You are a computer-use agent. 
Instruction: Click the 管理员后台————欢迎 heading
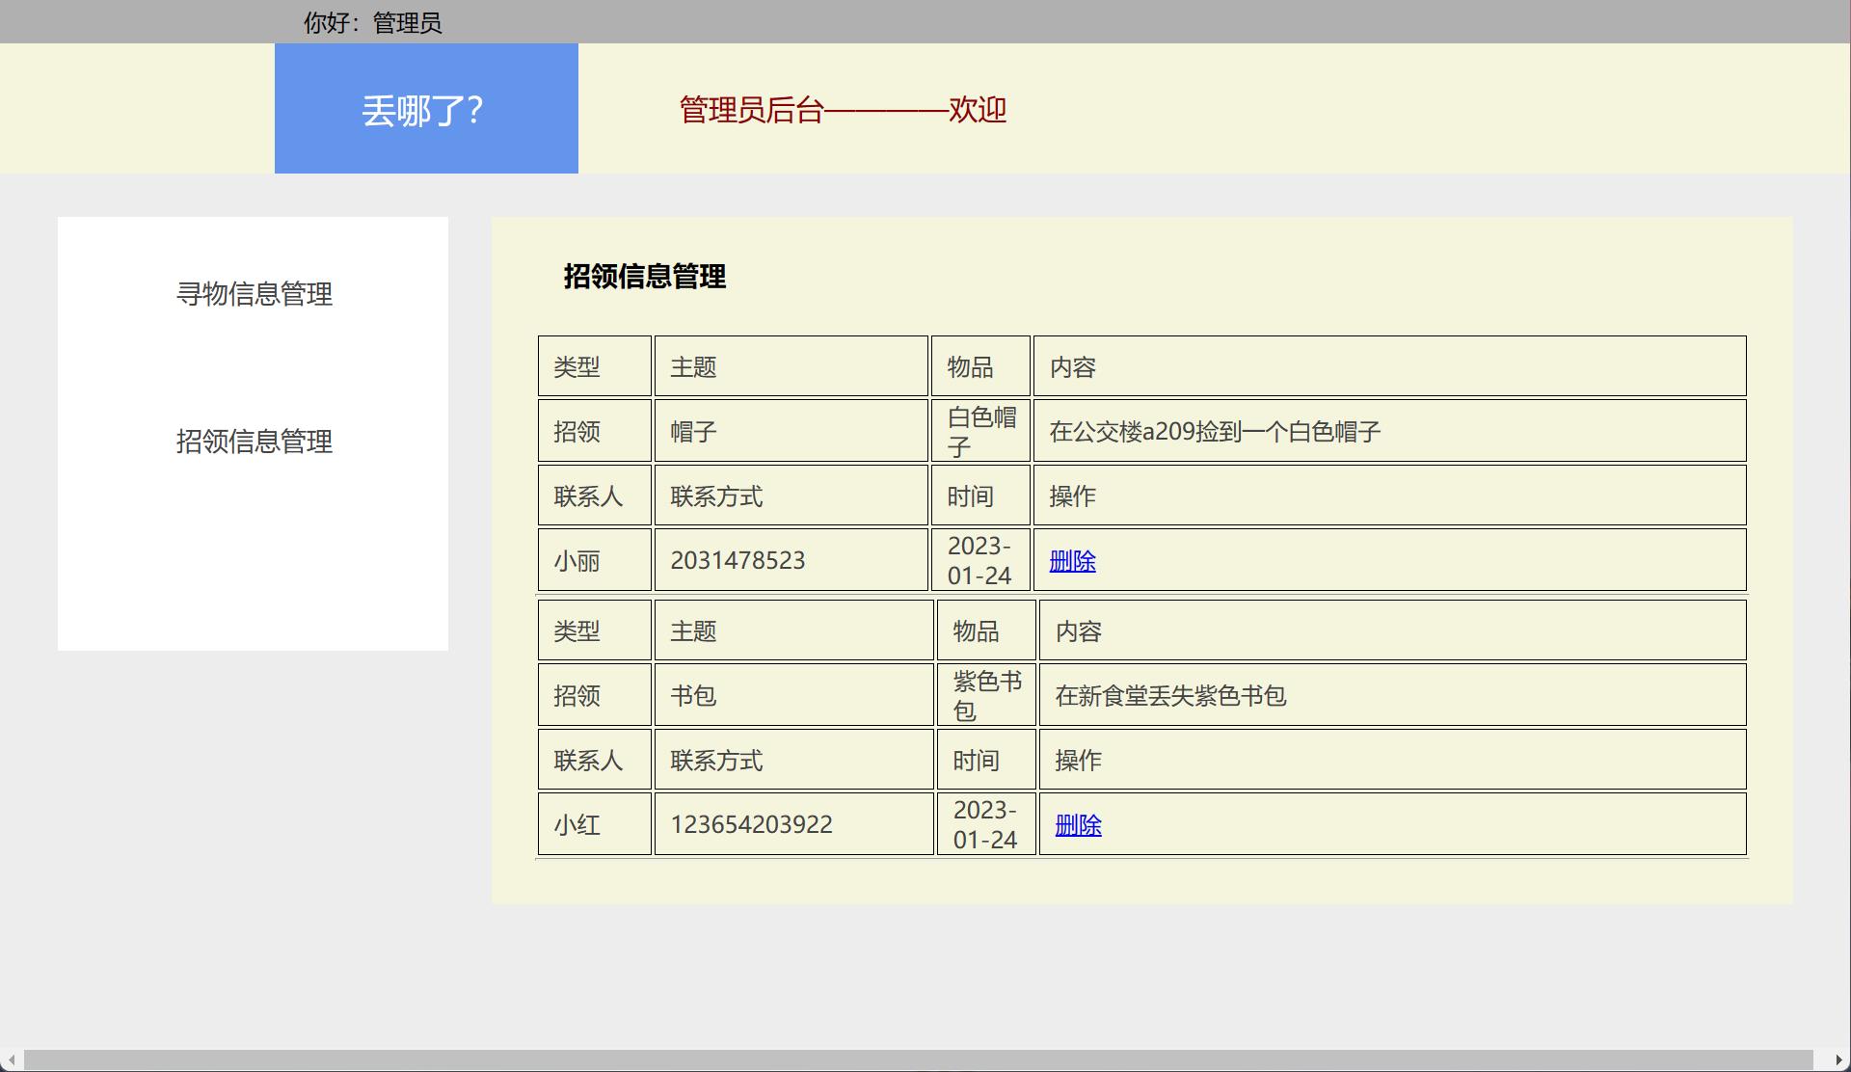pos(840,110)
